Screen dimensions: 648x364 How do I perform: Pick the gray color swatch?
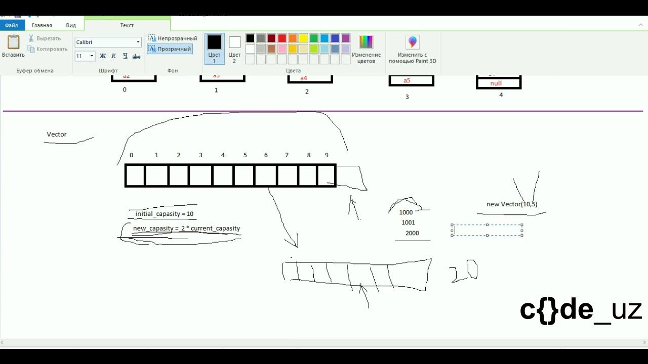tap(261, 38)
